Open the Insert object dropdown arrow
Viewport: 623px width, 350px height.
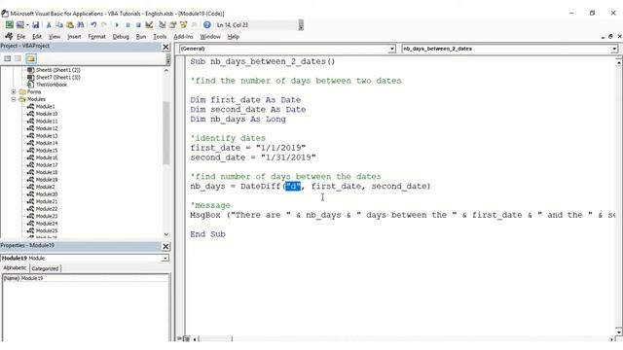(27, 24)
